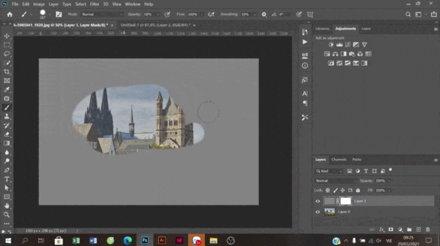440x246 pixels.
Task: Open the brush Mode dropdown
Action: [101, 14]
